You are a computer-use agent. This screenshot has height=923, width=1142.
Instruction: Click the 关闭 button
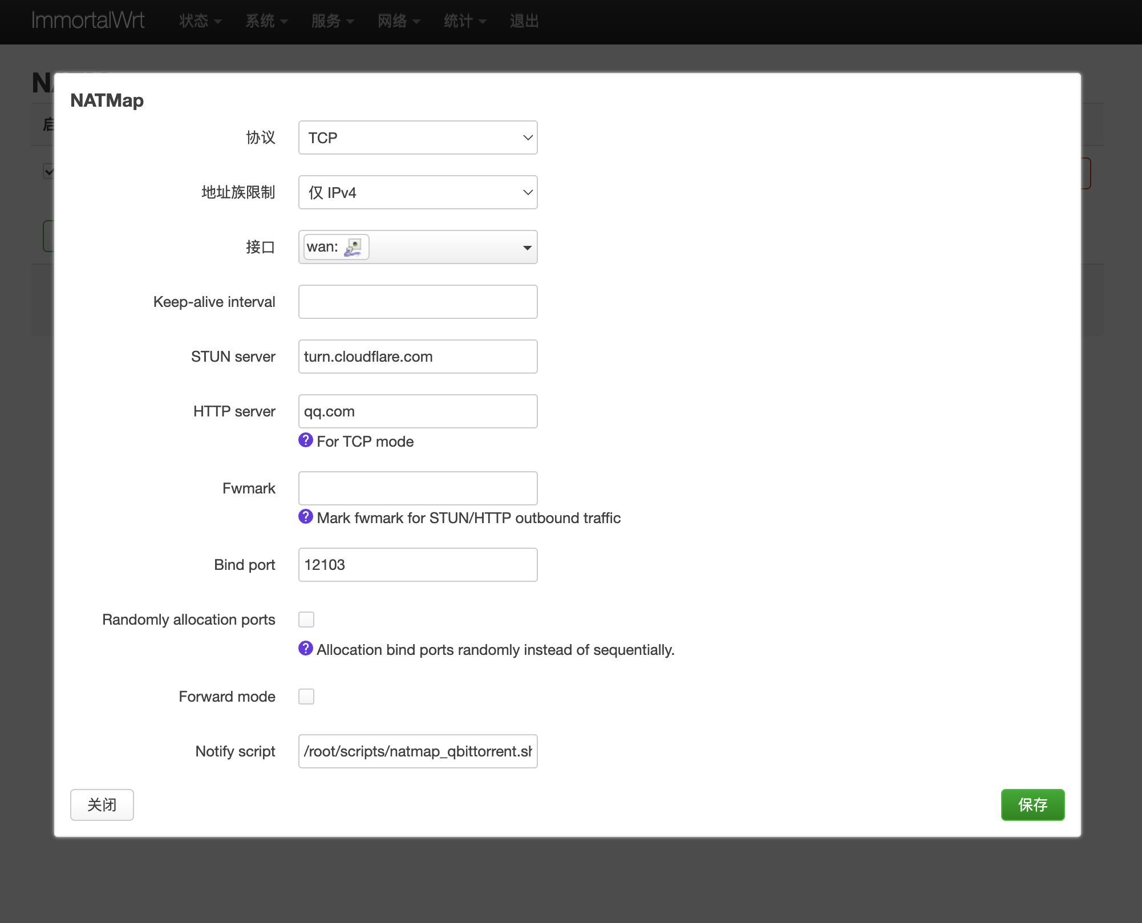click(102, 804)
